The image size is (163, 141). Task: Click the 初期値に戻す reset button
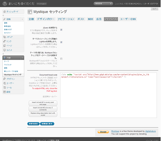[x=47, y=124]
